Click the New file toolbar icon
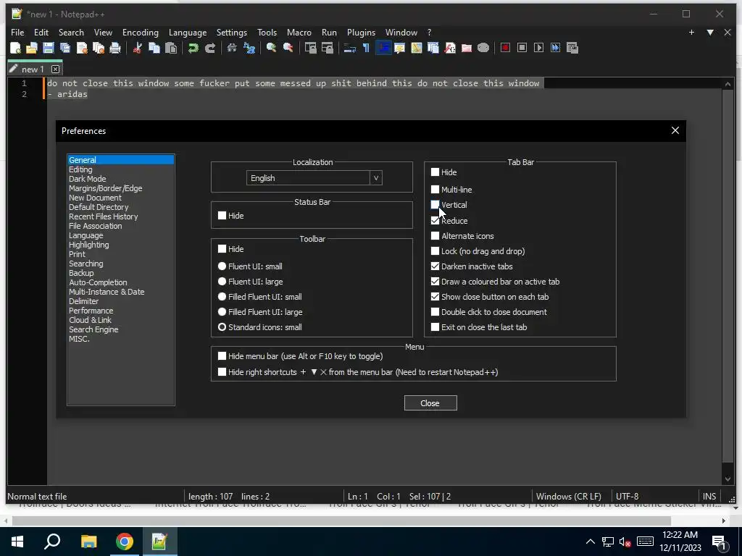 coord(15,48)
